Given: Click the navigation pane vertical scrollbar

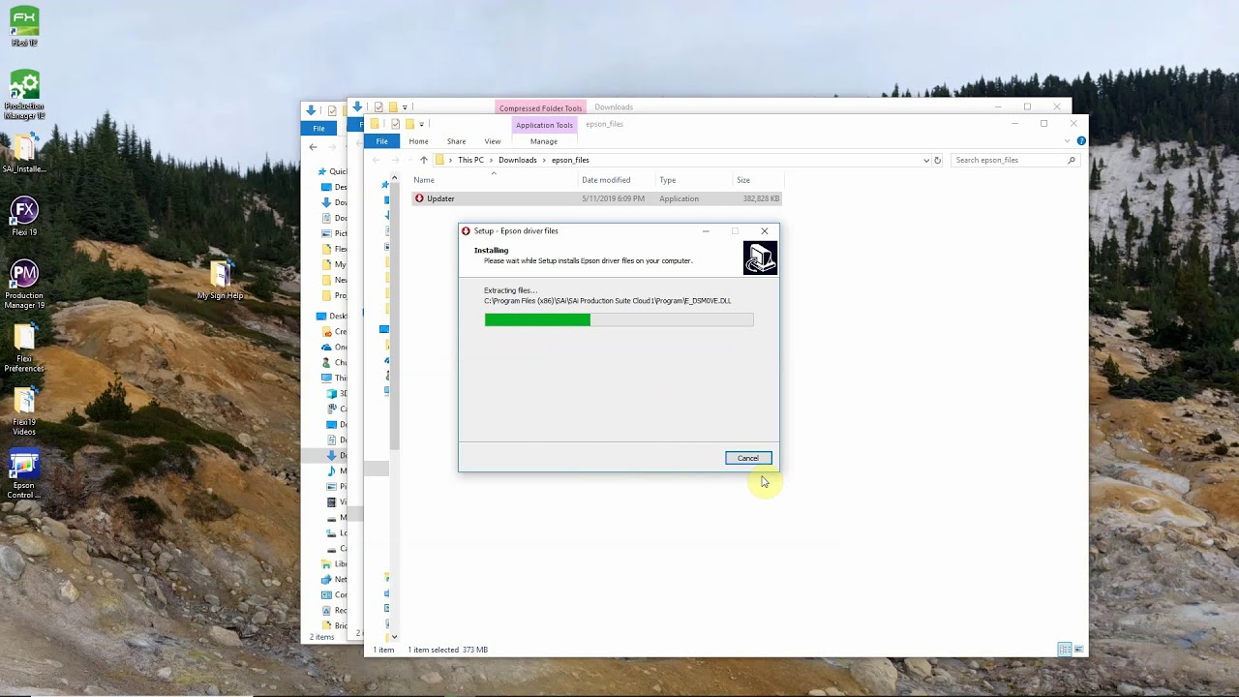Looking at the screenshot, I should coord(394,318).
